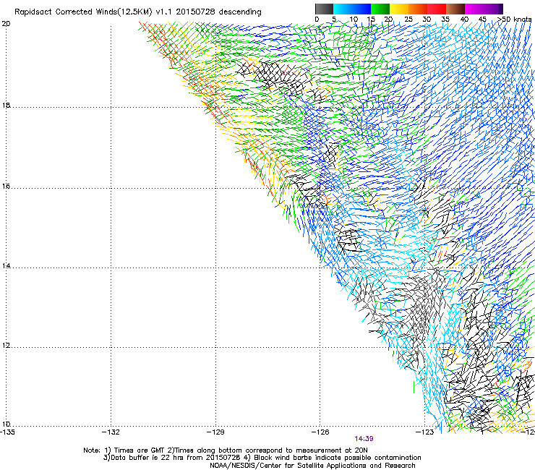The image size is (535, 470).
Task: Click the longitude "-126" label on the bottom axis
Action: tap(320, 432)
